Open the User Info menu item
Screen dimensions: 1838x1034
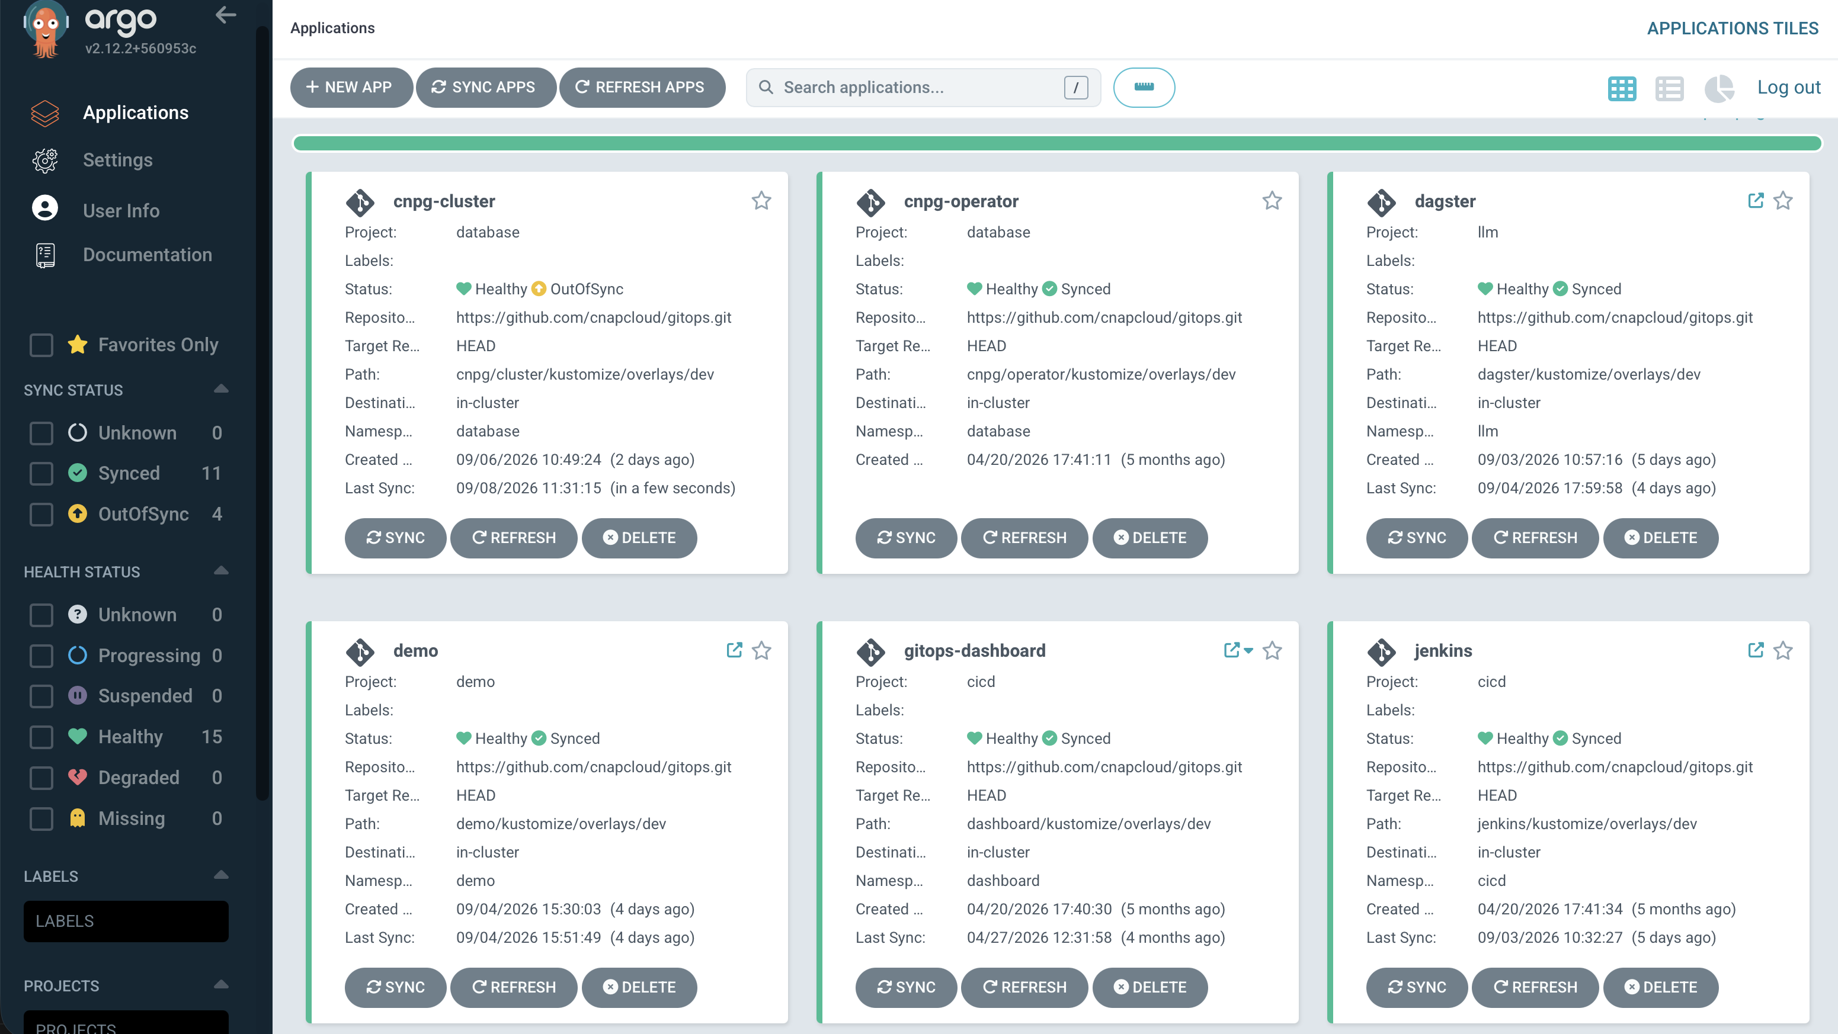pyautogui.click(x=121, y=210)
